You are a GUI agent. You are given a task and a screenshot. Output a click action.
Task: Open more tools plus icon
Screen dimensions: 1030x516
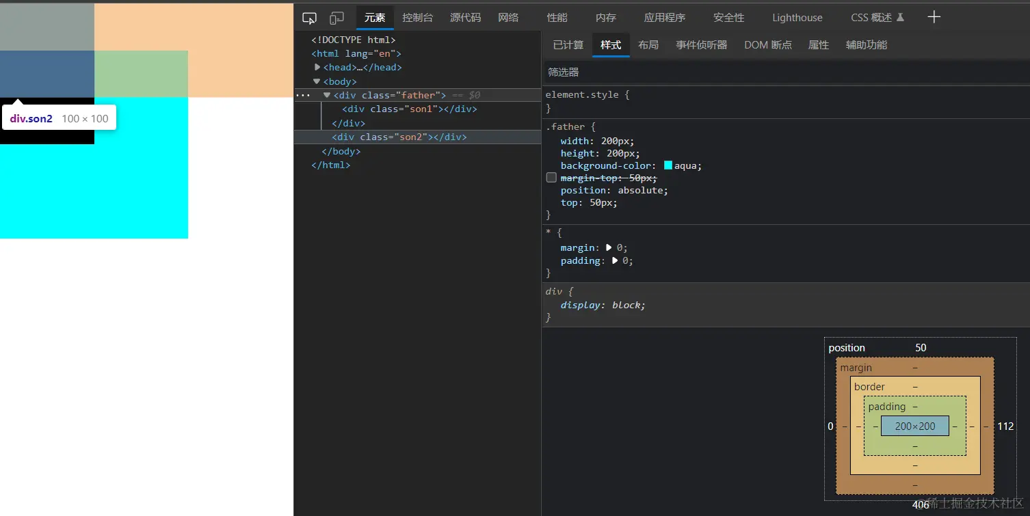click(934, 17)
